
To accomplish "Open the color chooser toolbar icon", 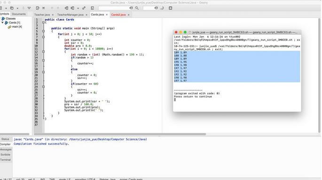I will 93,8.
